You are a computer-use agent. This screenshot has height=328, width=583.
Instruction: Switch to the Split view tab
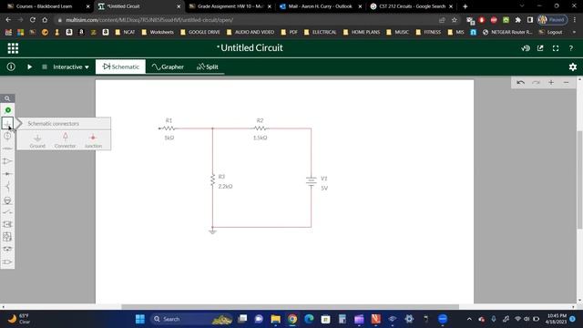pyautogui.click(x=208, y=67)
